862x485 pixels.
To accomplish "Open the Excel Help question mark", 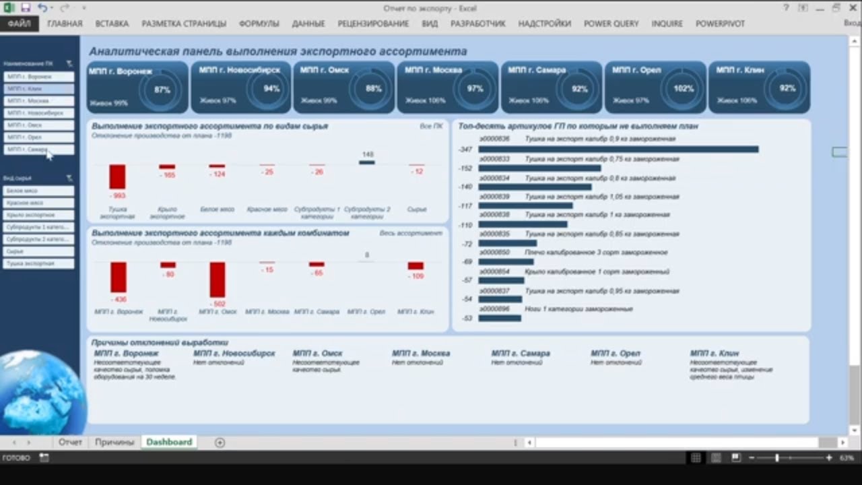I will pos(787,8).
